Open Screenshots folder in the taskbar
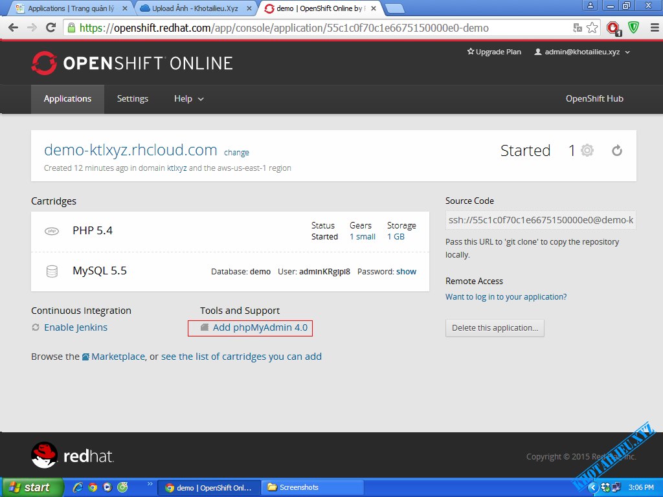 click(313, 487)
